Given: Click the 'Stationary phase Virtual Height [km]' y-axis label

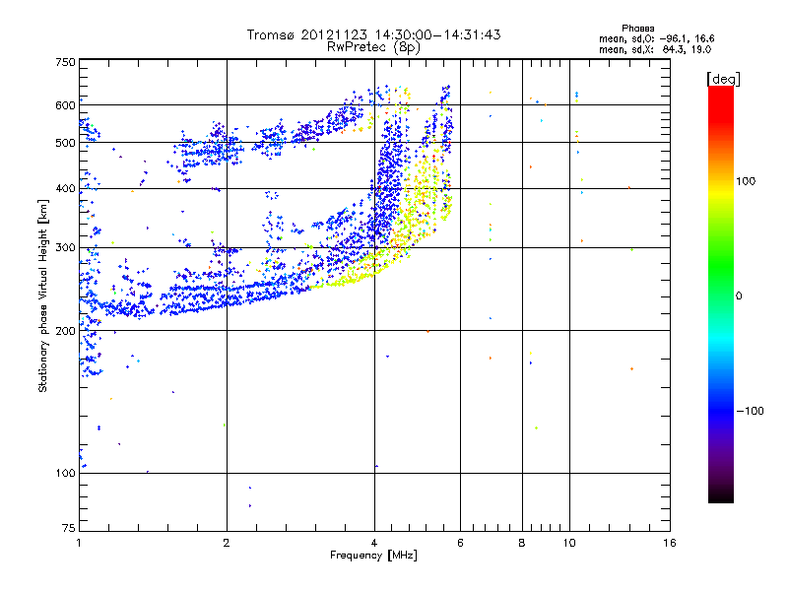Looking at the screenshot, I should pos(42,295).
